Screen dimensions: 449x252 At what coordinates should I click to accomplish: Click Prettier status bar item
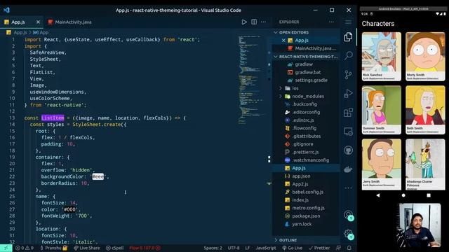319,248
